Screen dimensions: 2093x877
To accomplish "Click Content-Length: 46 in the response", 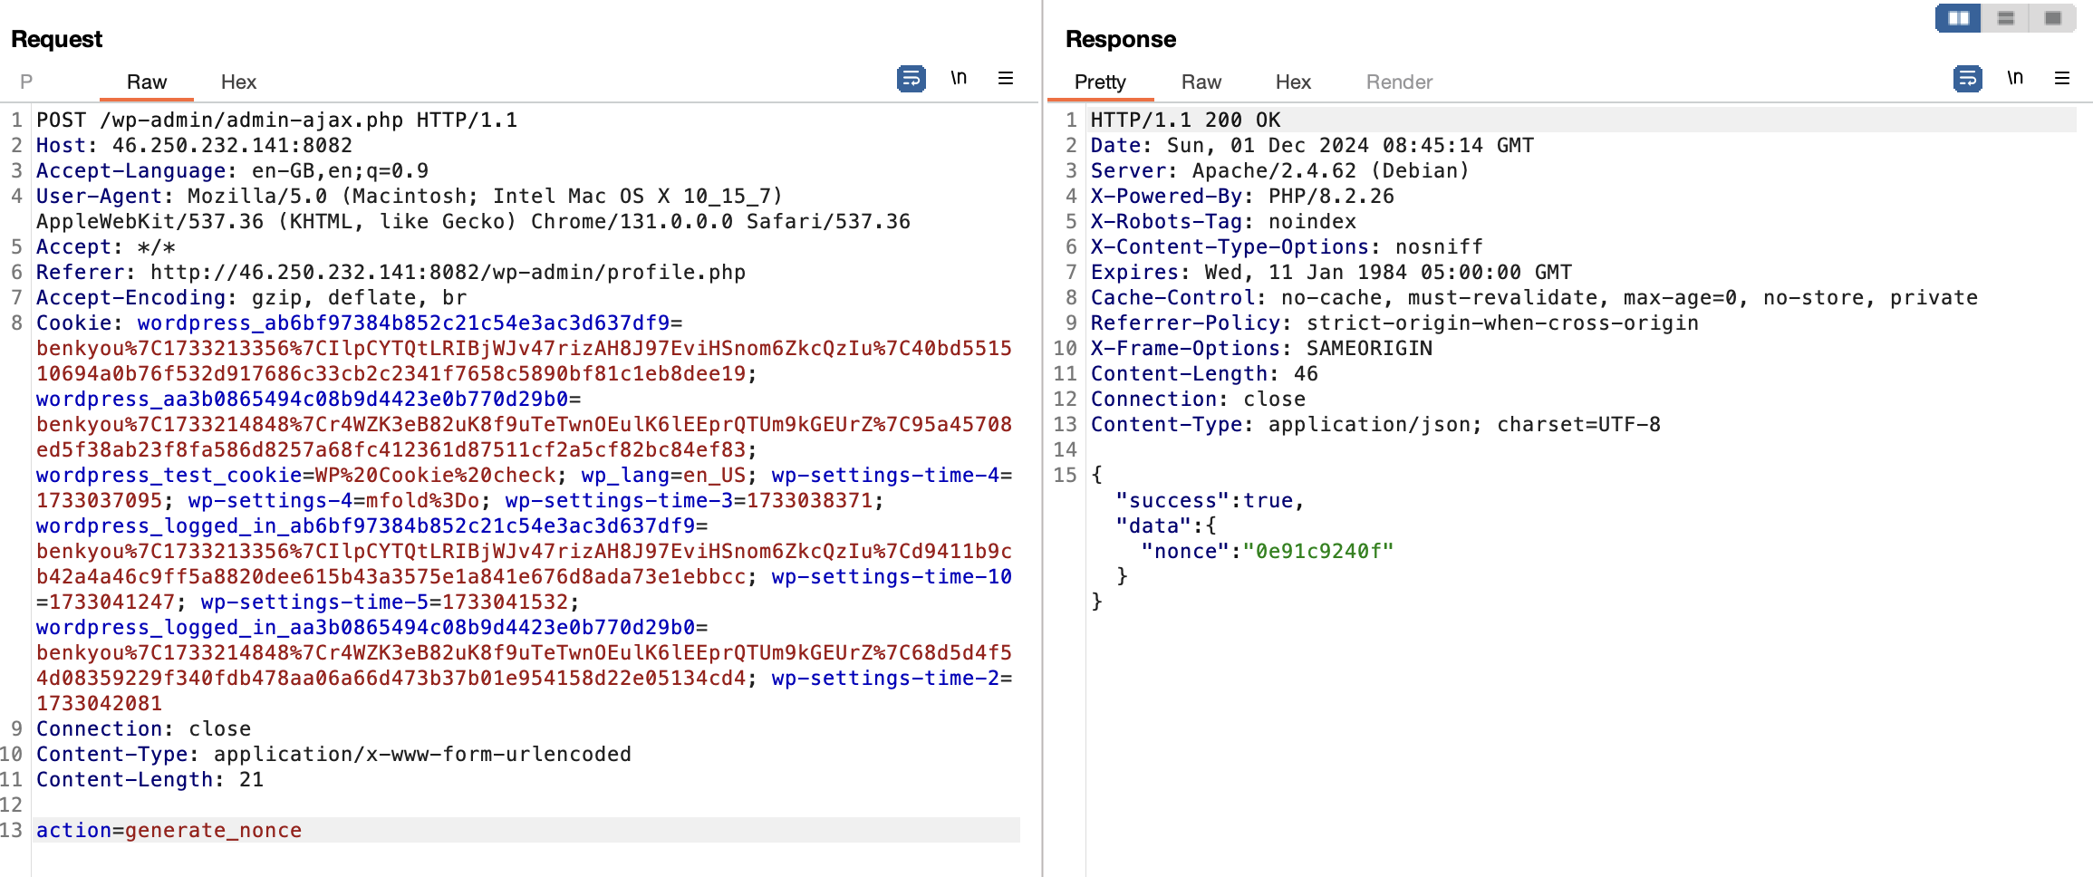I will [x=1204, y=373].
